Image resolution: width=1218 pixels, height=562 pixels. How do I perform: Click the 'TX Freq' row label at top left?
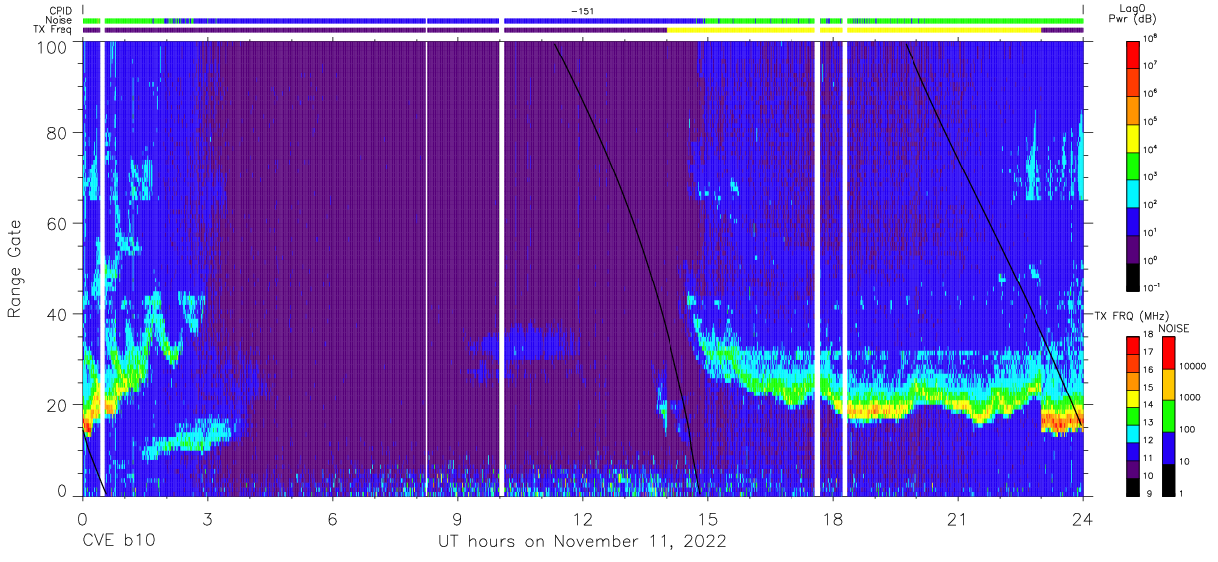tap(52, 30)
